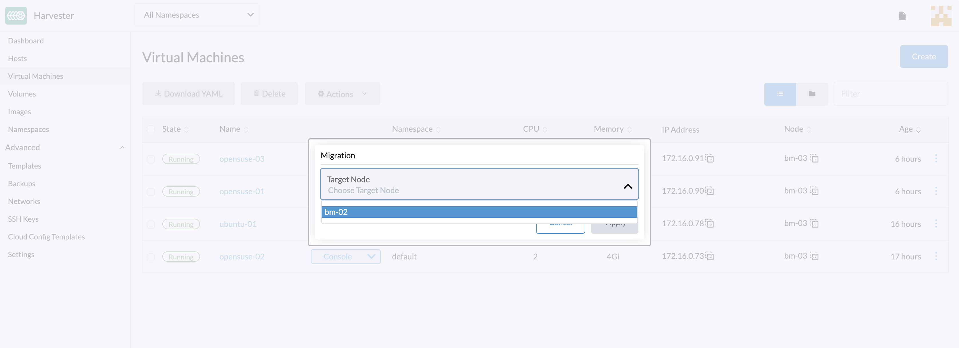Copy IP address 172.16.0.91 icon
Image resolution: width=959 pixels, height=348 pixels.
click(710, 158)
